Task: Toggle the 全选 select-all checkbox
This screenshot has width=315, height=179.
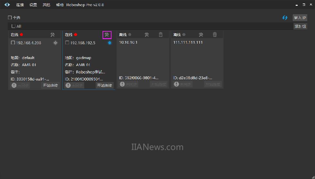Action: click(x=10, y=18)
